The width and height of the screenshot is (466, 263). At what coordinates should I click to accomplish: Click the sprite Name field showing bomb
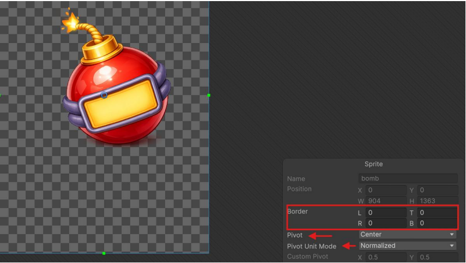408,179
